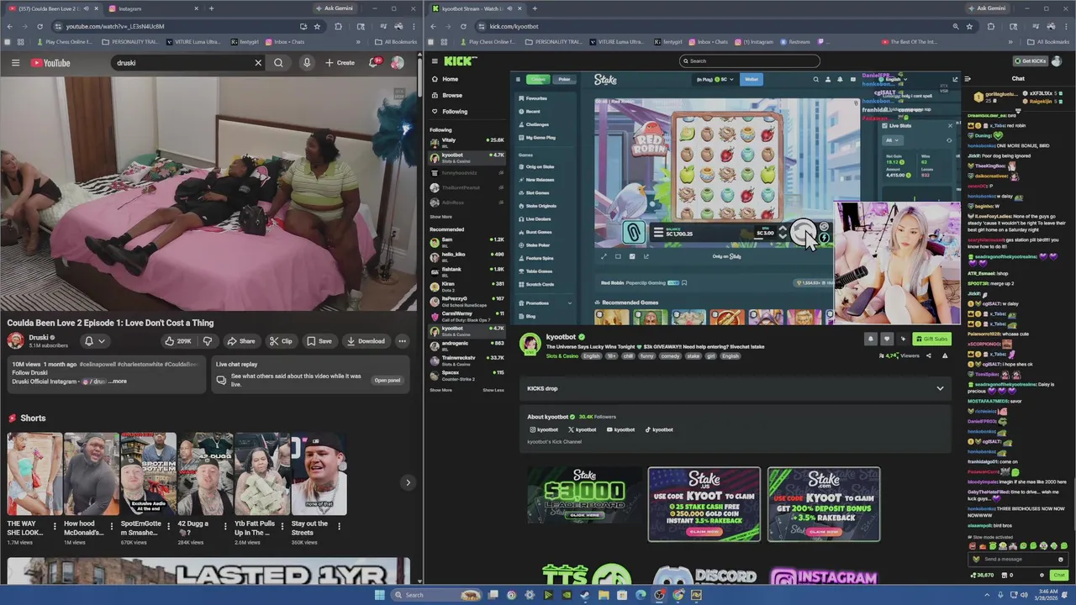Click Get KICKs button
The image size is (1076, 605).
[1031, 60]
